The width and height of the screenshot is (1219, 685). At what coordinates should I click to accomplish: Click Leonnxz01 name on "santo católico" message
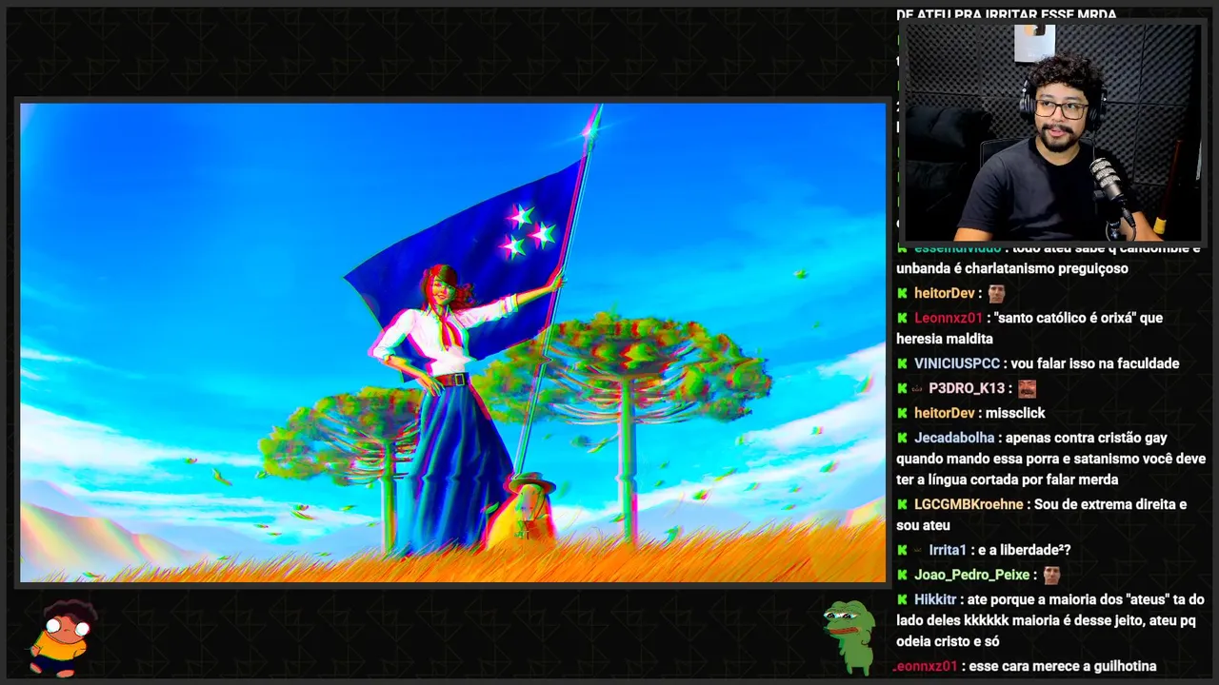pyautogui.click(x=949, y=318)
